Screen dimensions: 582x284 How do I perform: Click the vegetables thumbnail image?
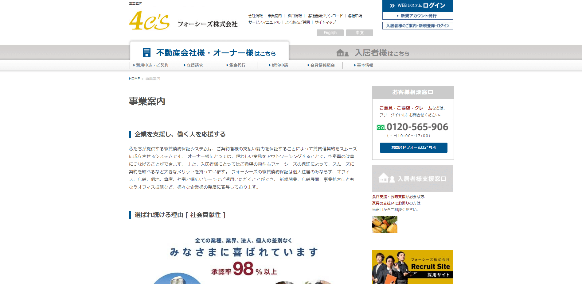tap(385, 225)
